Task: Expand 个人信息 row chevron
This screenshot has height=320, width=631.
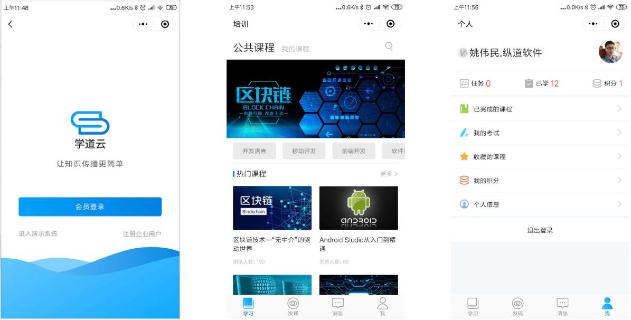Action: 619,204
